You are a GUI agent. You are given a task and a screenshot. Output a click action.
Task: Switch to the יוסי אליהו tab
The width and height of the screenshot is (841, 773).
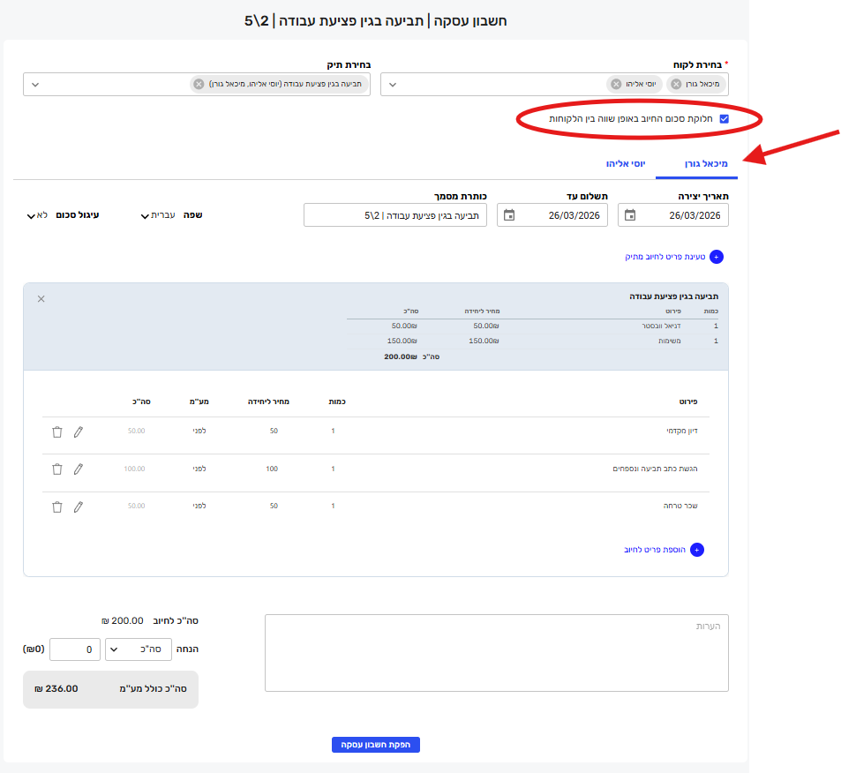pyautogui.click(x=626, y=164)
